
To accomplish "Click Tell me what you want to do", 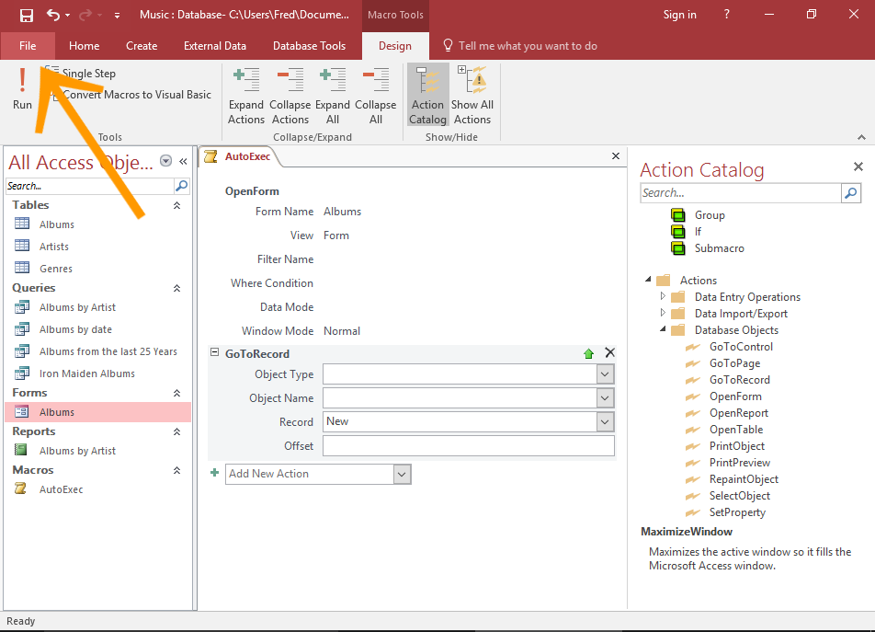I will point(520,46).
